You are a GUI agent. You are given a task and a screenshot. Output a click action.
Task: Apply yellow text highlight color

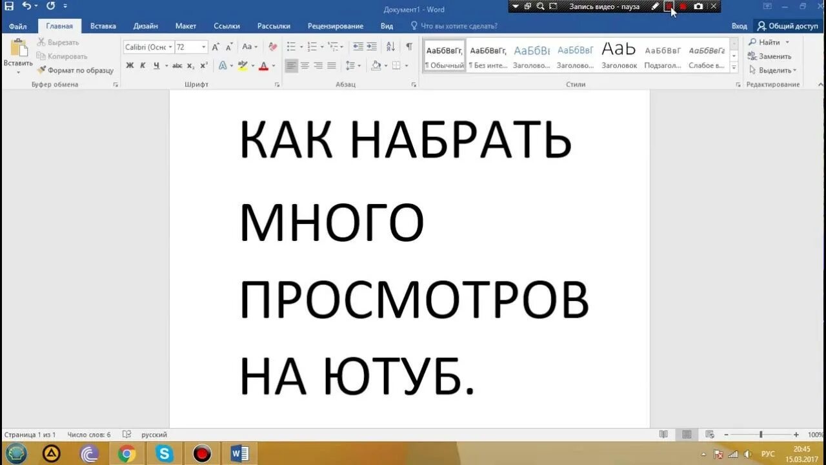[x=242, y=65]
